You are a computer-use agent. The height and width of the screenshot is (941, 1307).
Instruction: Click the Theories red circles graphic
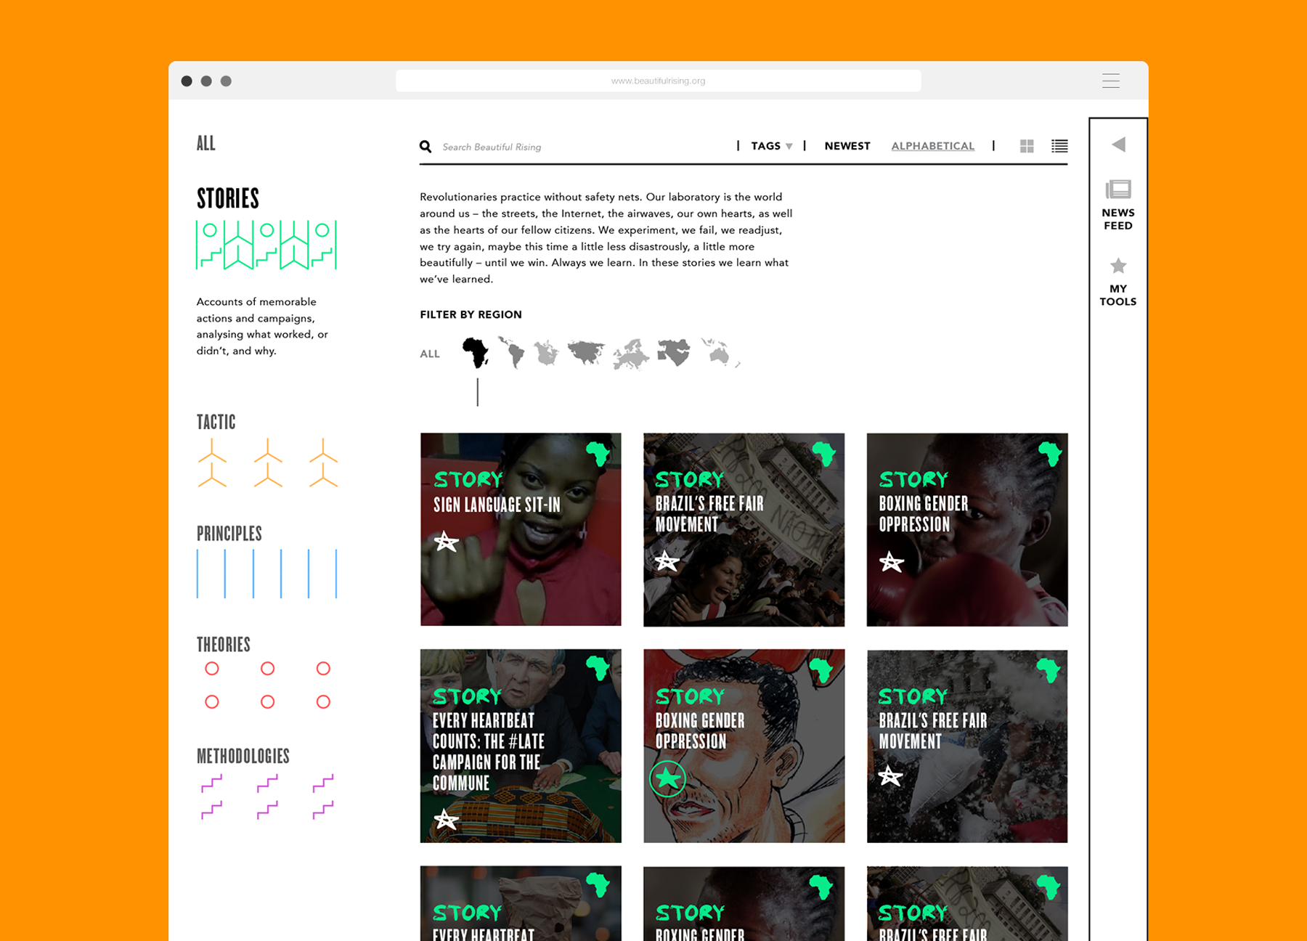click(267, 685)
